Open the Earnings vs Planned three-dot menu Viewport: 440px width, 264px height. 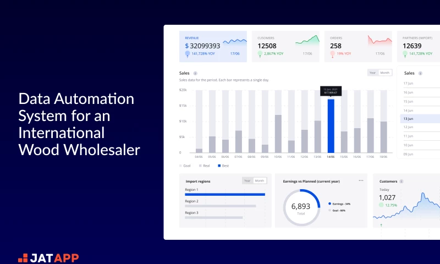[361, 180]
